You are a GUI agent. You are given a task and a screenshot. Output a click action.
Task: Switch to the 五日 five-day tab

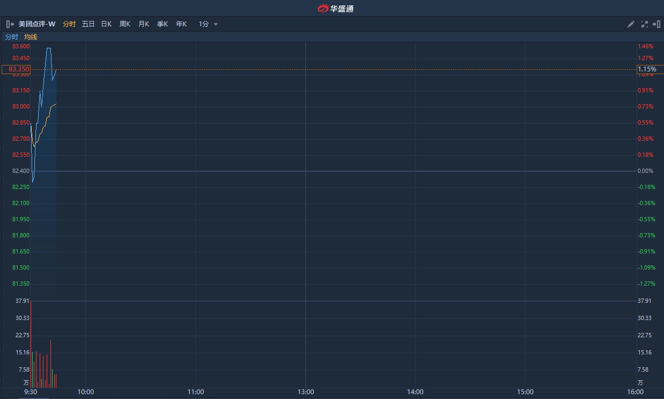point(88,24)
